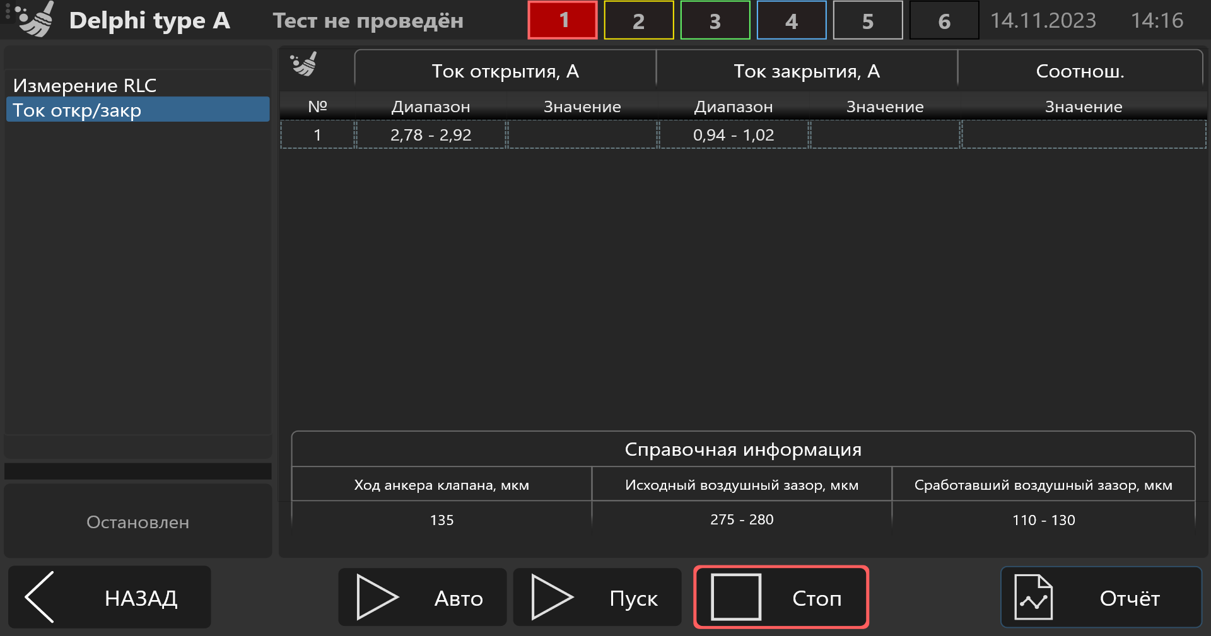This screenshot has height=636, width=1211.
Task: Click the anchor travel value 135
Action: coord(442,520)
